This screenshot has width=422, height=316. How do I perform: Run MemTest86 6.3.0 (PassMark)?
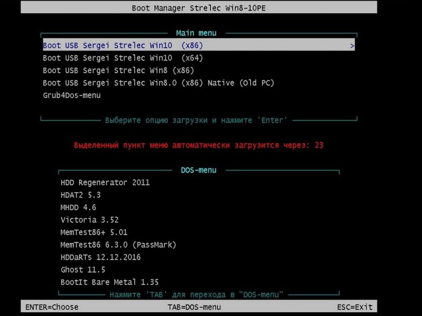click(x=118, y=245)
